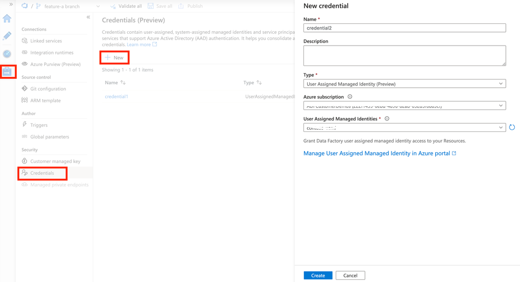Open the Home hub icon
520x282 pixels.
[7, 19]
